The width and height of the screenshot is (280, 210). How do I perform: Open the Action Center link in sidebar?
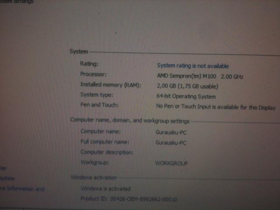pos(3,168)
